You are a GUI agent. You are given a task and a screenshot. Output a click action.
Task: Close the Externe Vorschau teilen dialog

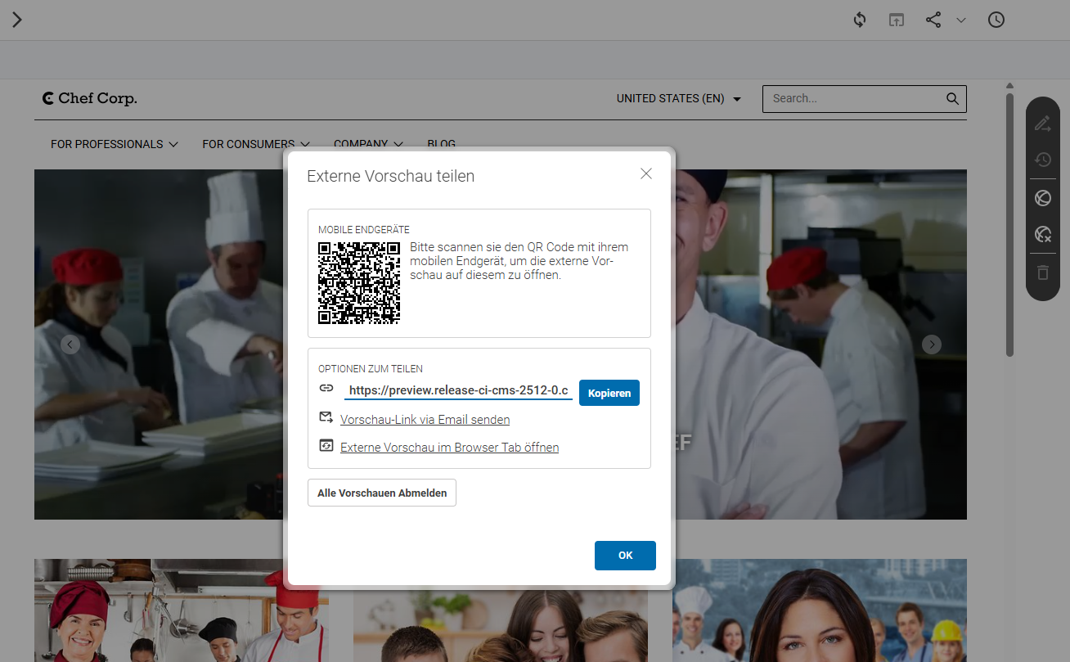[646, 173]
